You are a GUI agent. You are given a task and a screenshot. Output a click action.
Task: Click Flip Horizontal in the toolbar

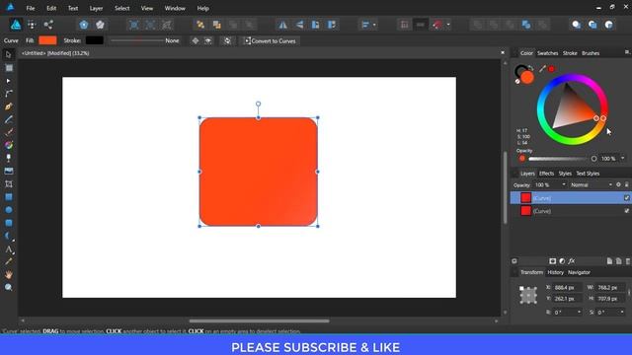click(x=283, y=25)
